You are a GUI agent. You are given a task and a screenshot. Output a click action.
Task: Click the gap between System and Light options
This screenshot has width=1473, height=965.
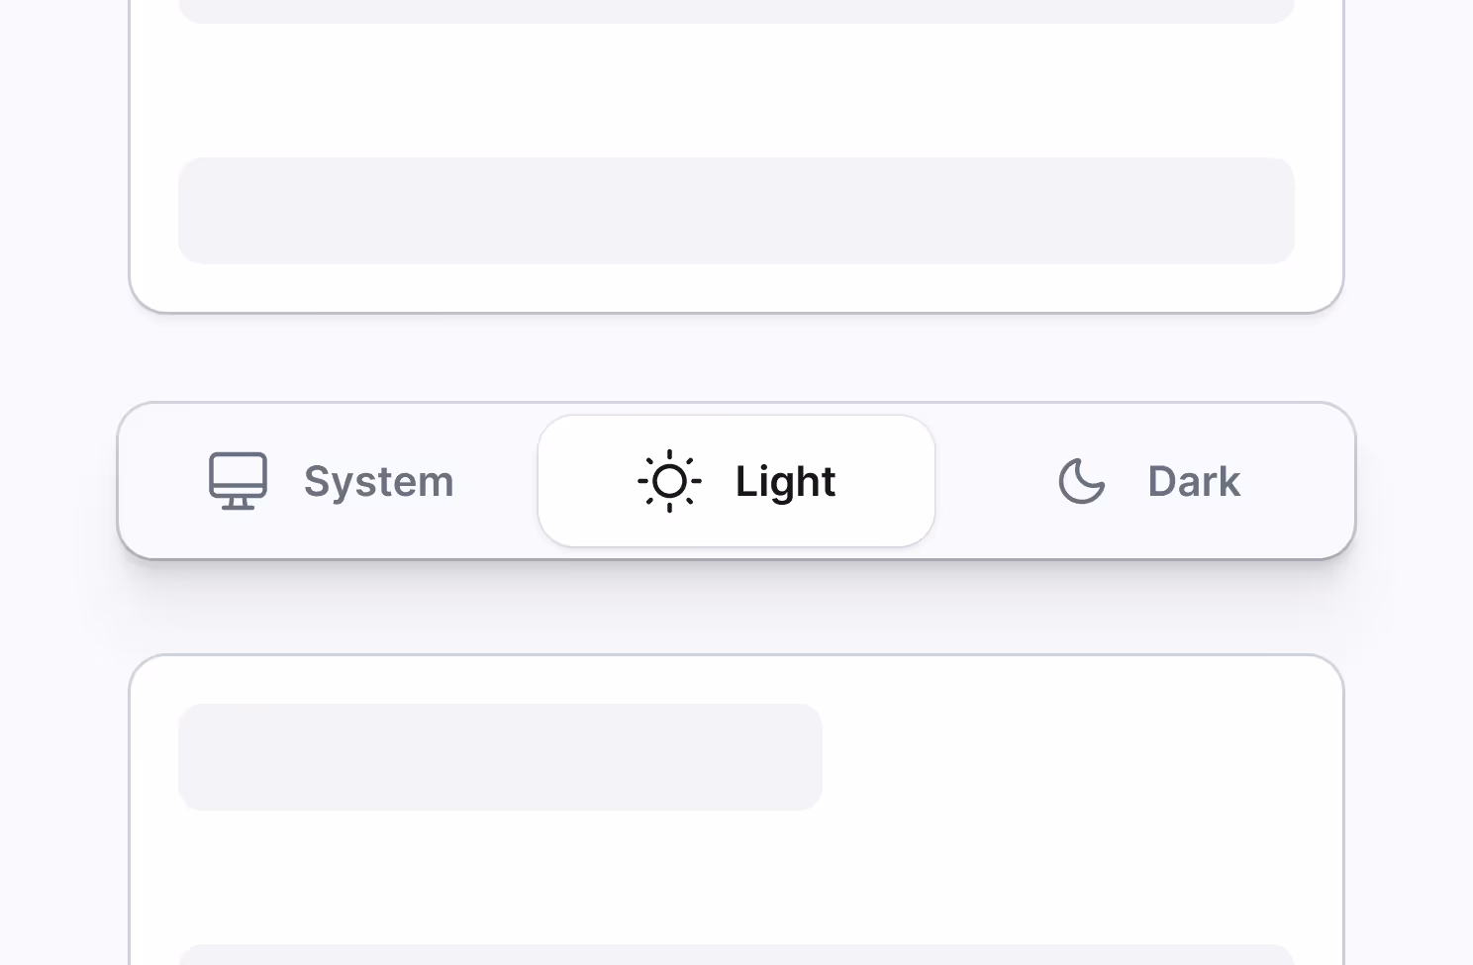[x=507, y=481]
